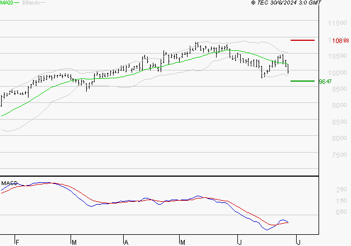This screenshot has height=246, width=351.
Task: Click the red resistance level line
Action: pyautogui.click(x=302, y=40)
